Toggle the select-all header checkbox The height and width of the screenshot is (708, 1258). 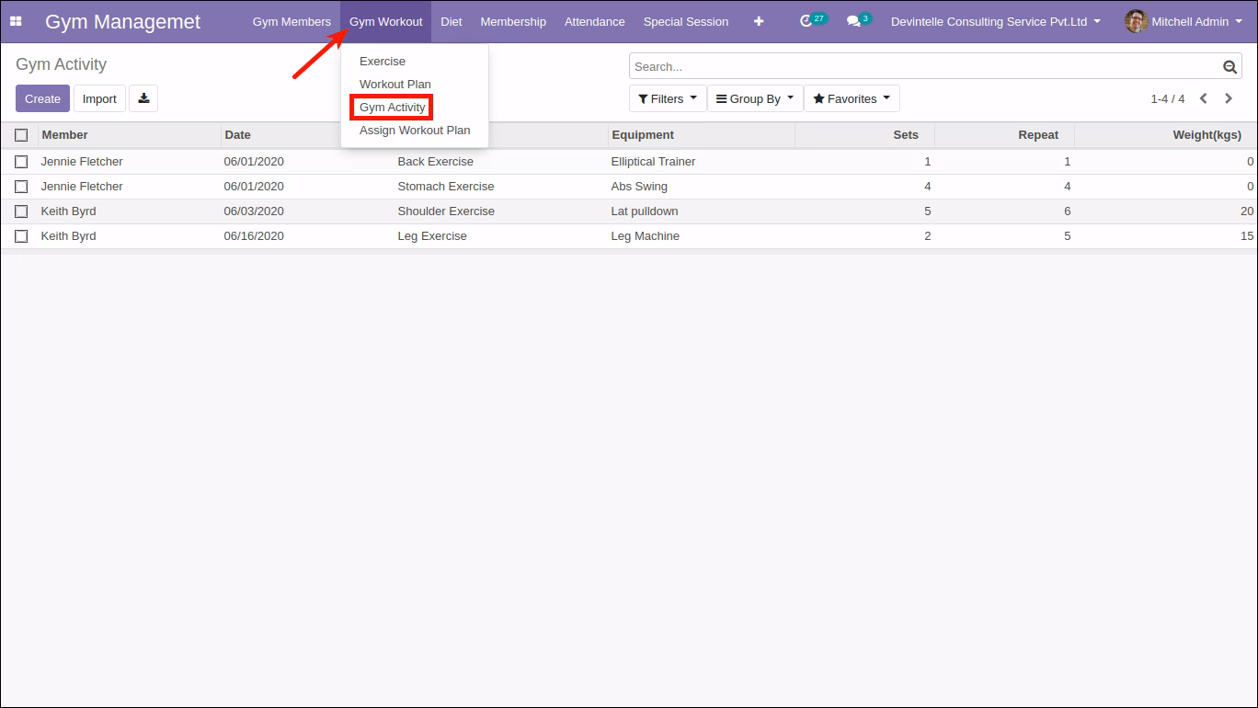tap(21, 135)
